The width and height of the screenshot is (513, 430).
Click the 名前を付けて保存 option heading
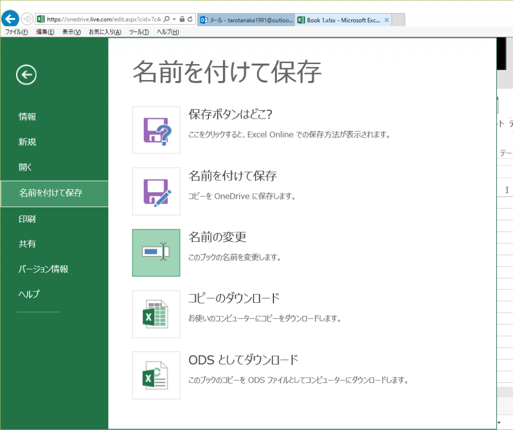click(x=232, y=176)
